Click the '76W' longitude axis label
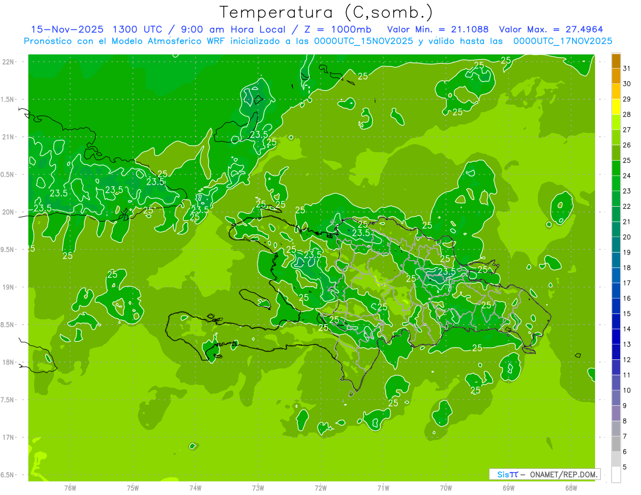 click(70, 488)
